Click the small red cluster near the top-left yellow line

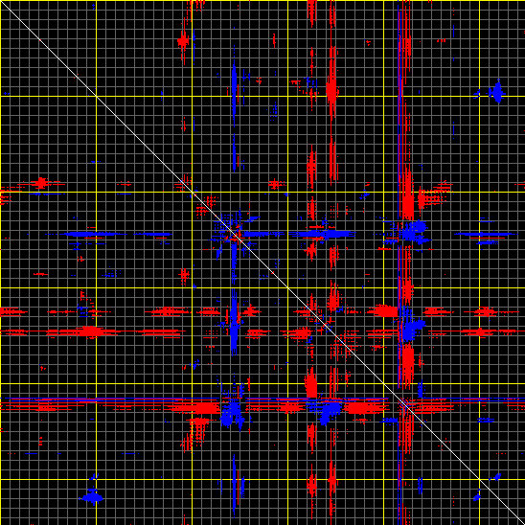[x=183, y=41]
